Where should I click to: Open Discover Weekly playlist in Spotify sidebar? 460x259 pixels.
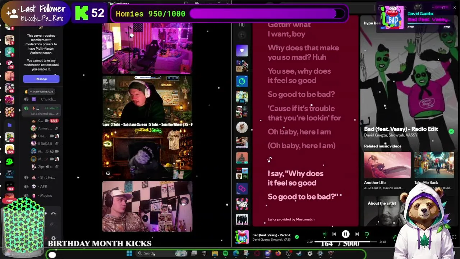(x=242, y=204)
